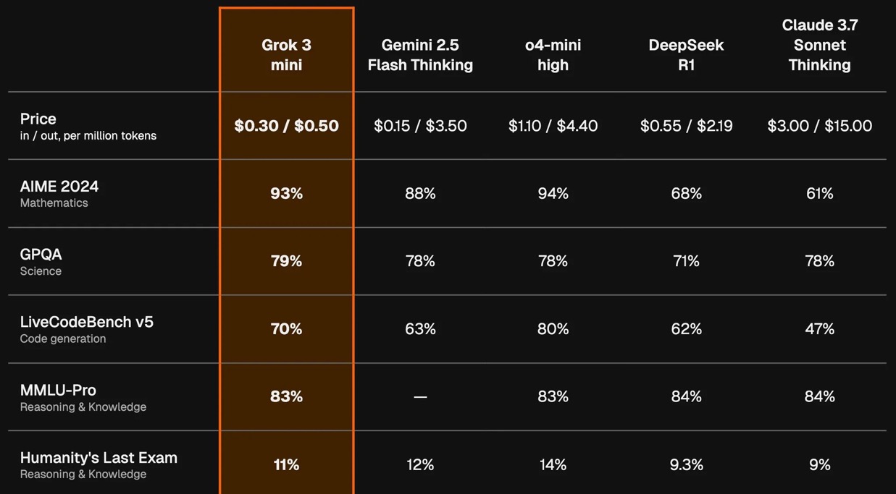Click the Price row label
Viewport: 896px width, 494px height.
click(x=38, y=119)
